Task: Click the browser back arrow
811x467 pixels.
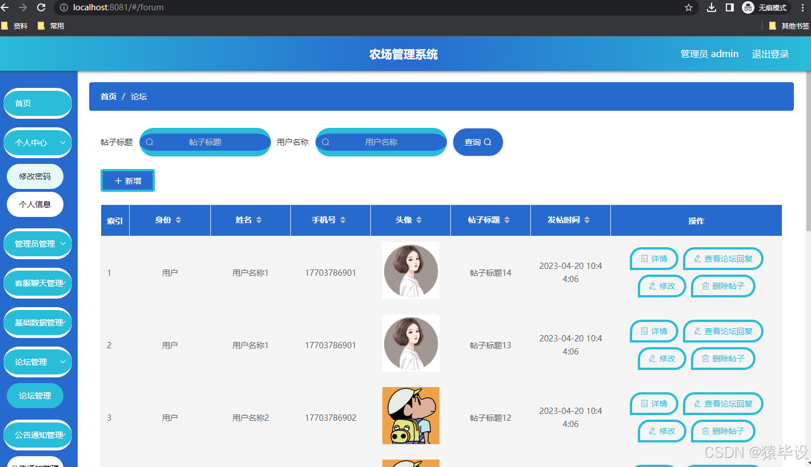Action: (x=5, y=7)
